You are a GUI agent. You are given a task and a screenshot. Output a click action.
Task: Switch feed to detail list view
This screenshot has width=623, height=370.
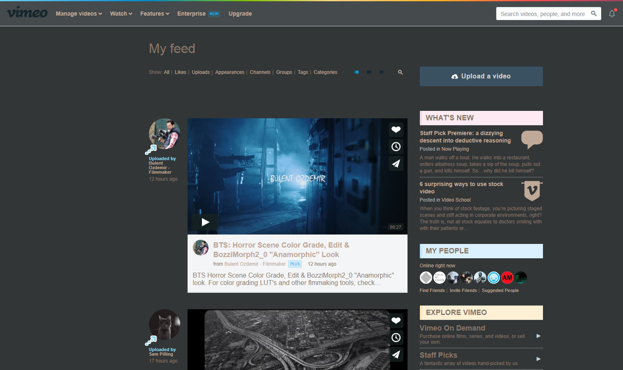coord(356,72)
